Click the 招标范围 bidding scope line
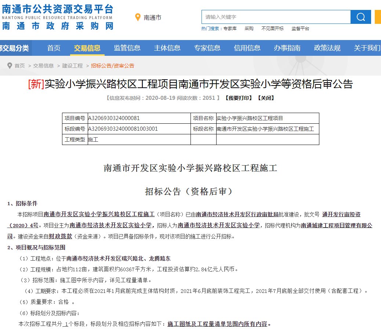Screen dimensions: 381x330 (x=86, y=280)
